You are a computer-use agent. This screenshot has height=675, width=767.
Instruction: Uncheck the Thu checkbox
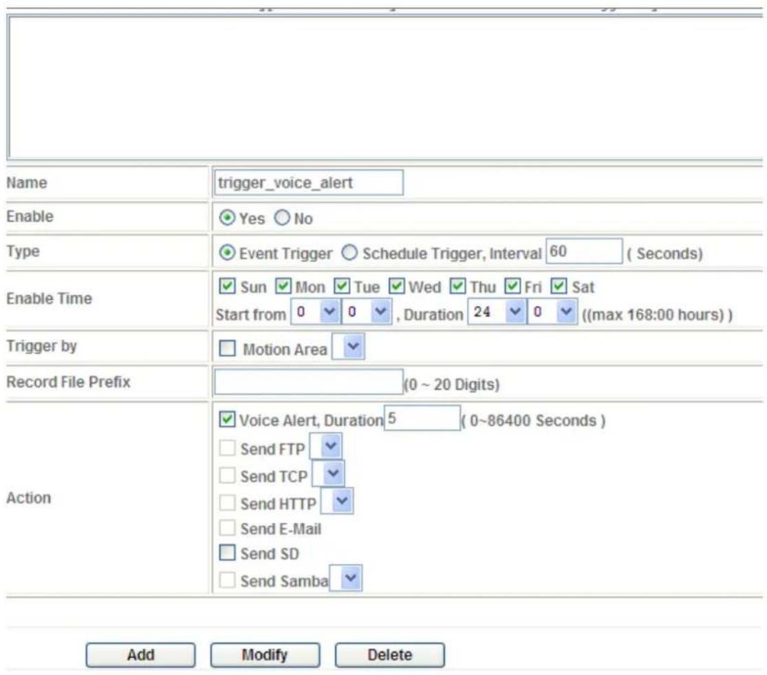click(457, 286)
